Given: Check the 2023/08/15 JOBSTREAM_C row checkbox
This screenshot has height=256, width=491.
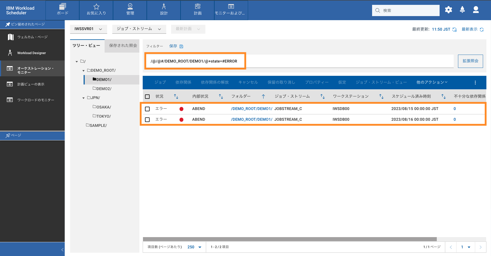Looking at the screenshot, I should tap(147, 109).
